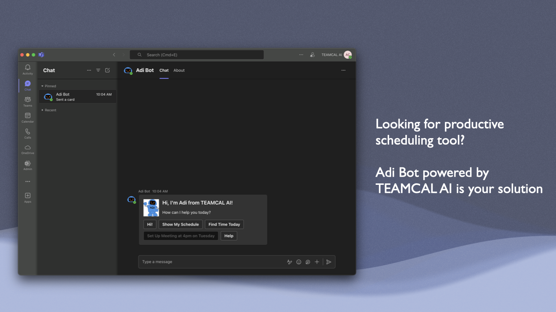This screenshot has height=312, width=556.
Task: Open the AC profile avatar
Action: pos(348,55)
